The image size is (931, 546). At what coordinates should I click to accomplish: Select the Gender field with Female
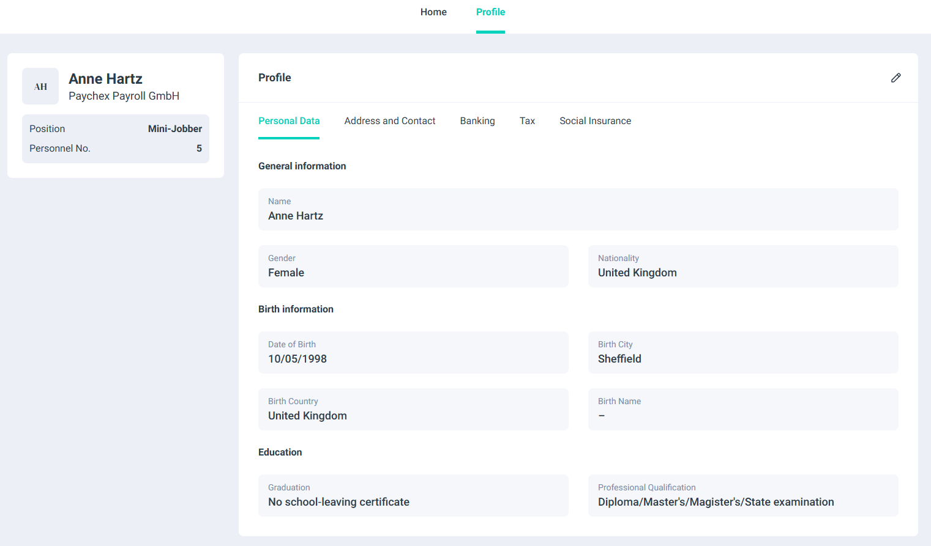point(413,267)
